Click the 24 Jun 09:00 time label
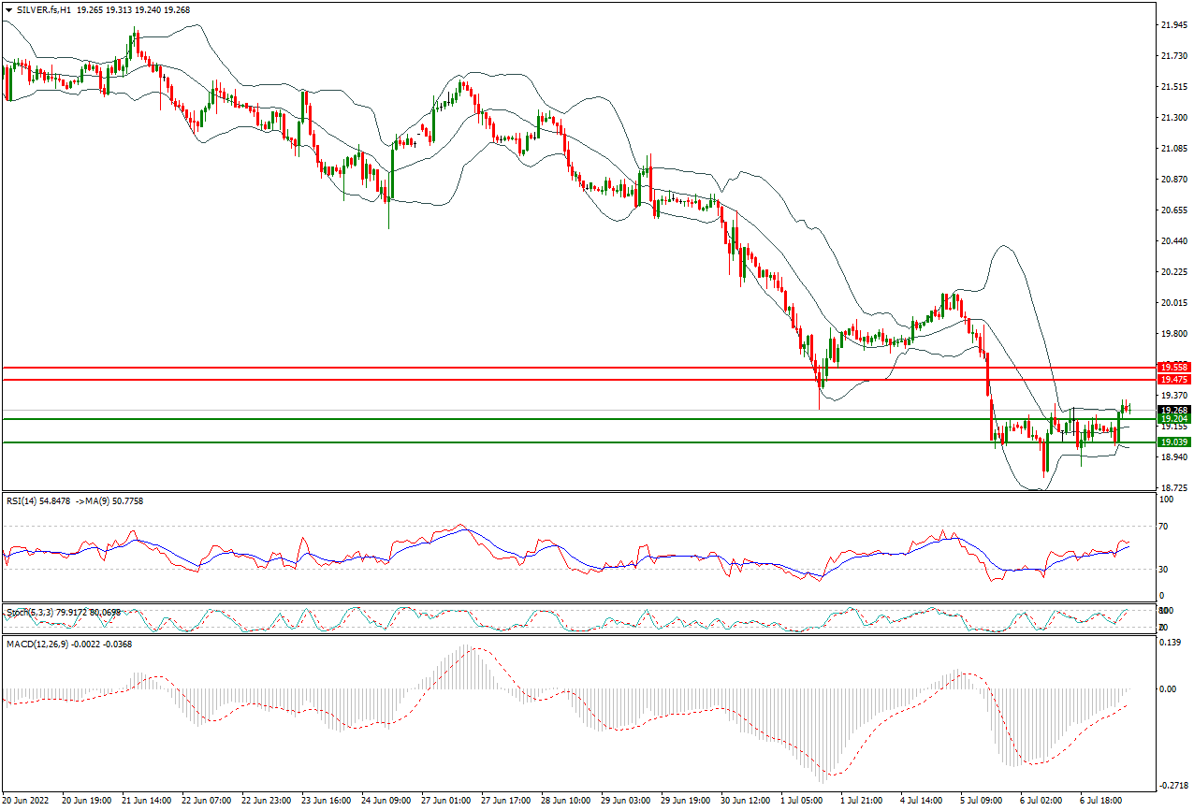The height and width of the screenshot is (811, 1194). [386, 802]
